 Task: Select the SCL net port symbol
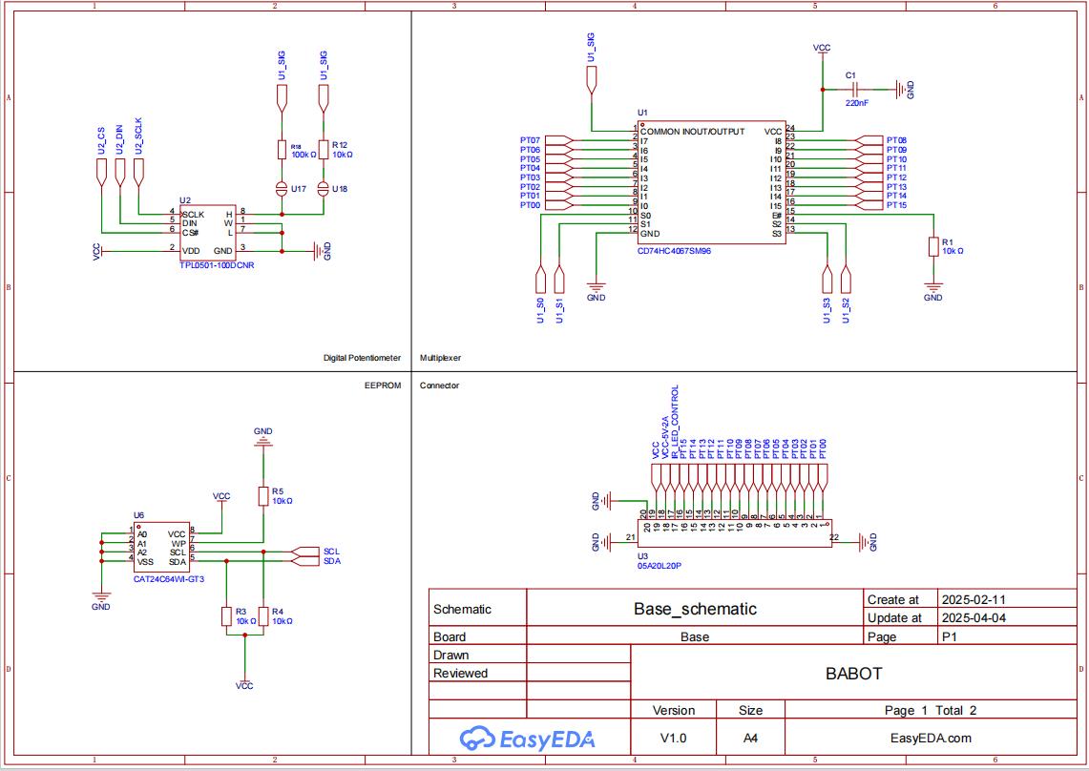[305, 552]
